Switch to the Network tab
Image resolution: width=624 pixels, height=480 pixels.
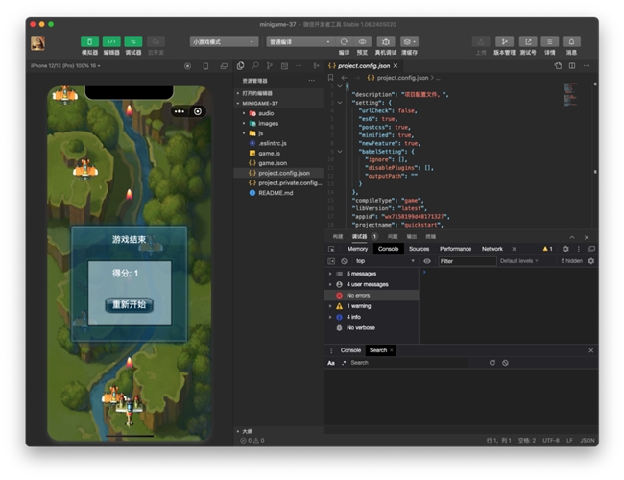492,249
